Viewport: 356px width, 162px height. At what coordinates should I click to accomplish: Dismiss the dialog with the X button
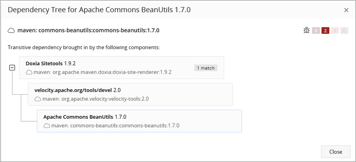(346, 10)
